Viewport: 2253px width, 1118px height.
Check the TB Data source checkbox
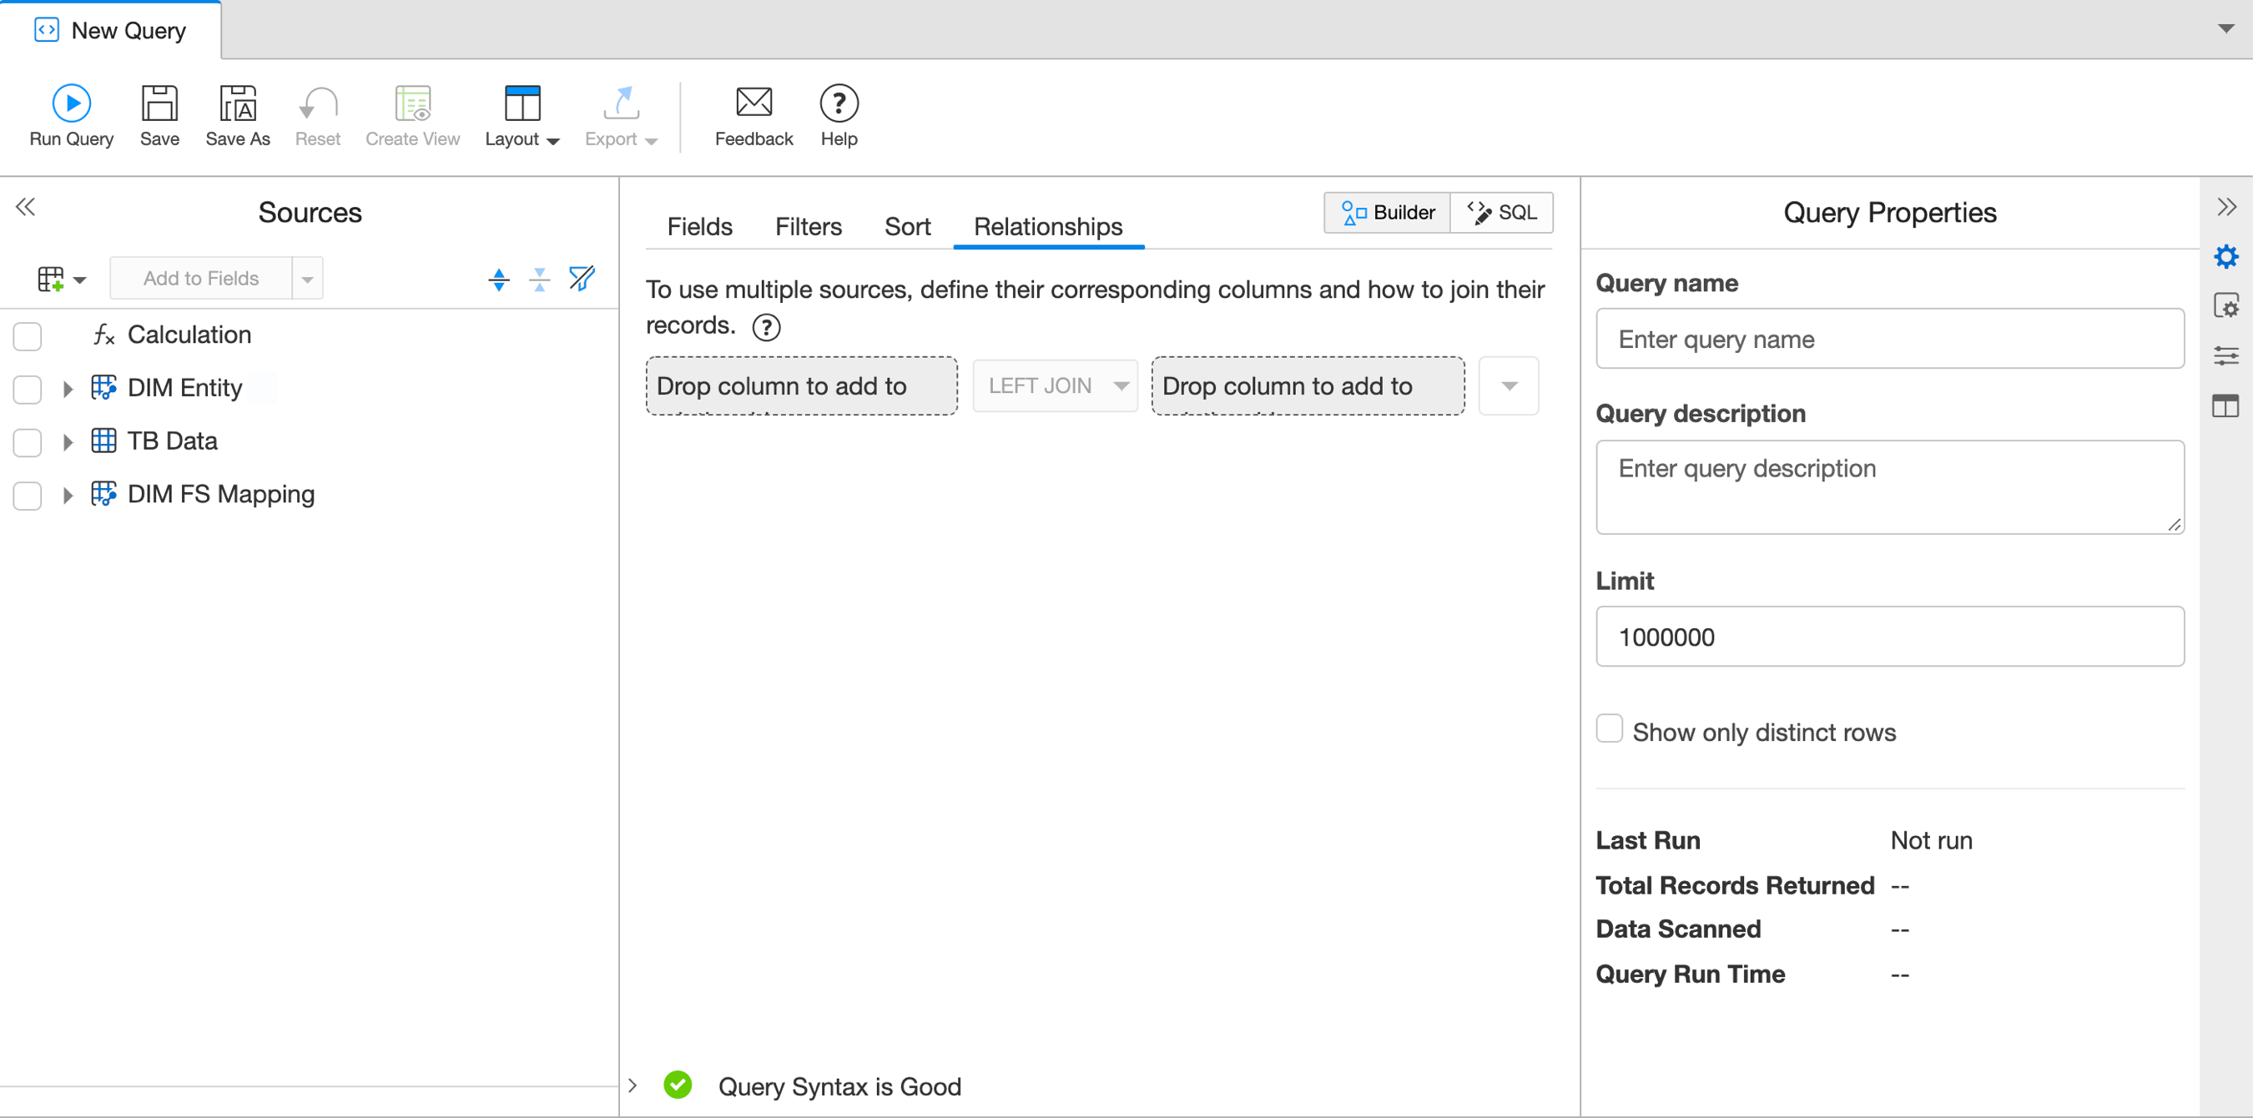pyautogui.click(x=27, y=443)
